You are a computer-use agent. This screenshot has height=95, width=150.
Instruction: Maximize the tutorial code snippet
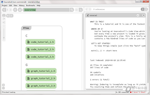[144, 15]
